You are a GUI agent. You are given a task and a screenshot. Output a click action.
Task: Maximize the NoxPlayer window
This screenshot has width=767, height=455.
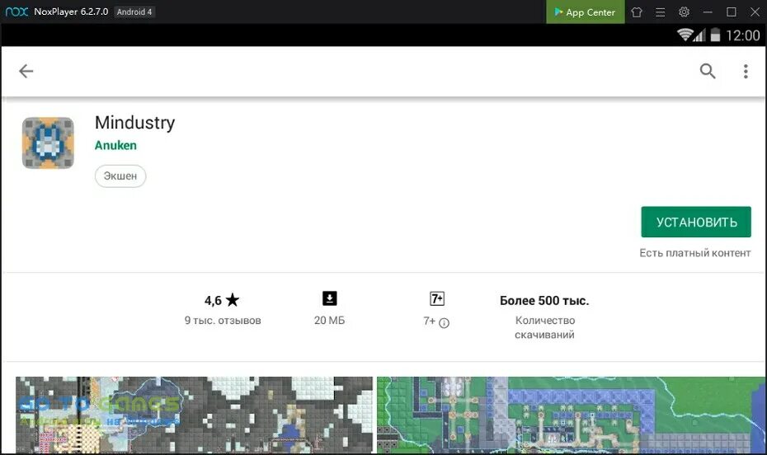click(732, 12)
